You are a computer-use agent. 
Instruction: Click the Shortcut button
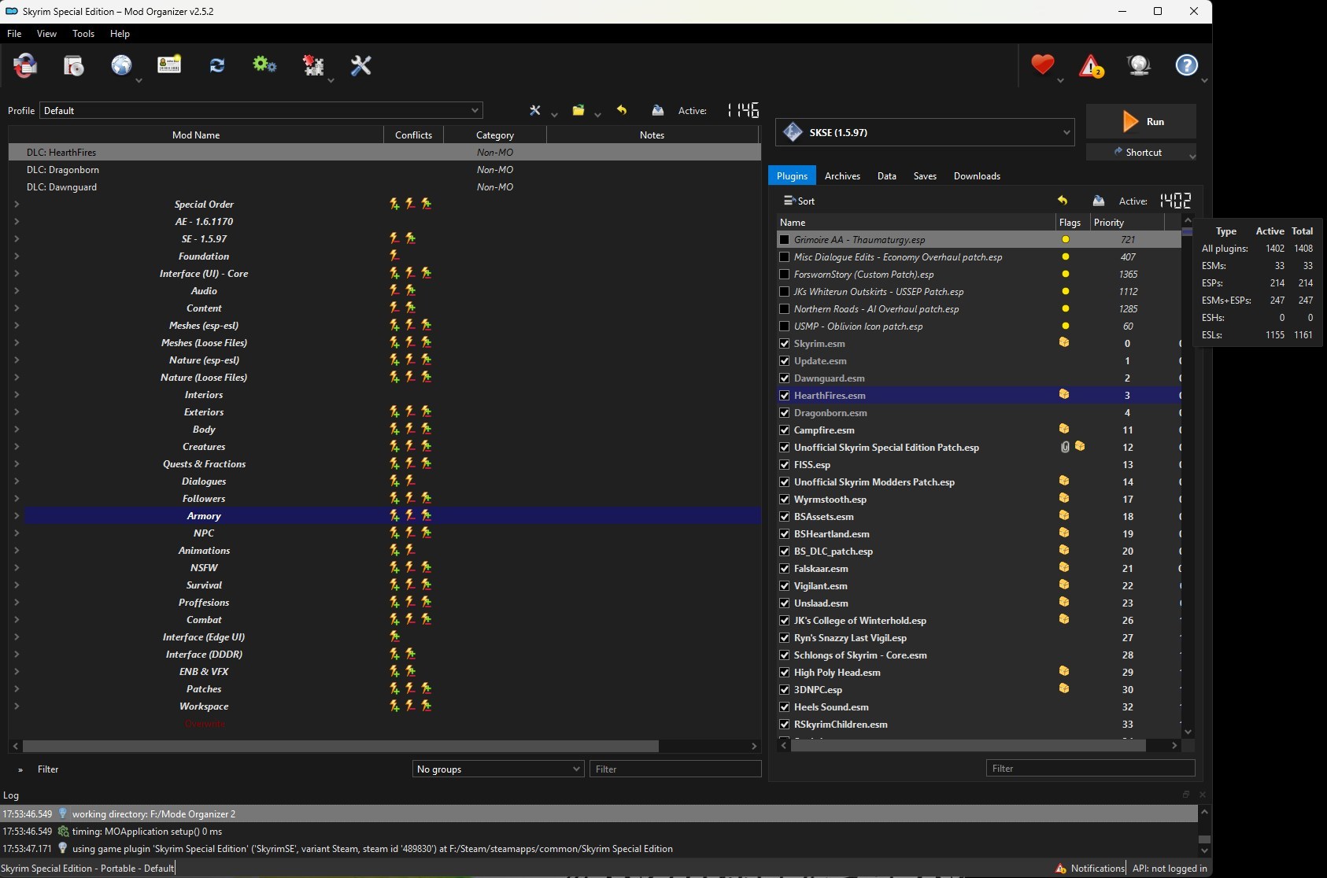[x=1137, y=152]
